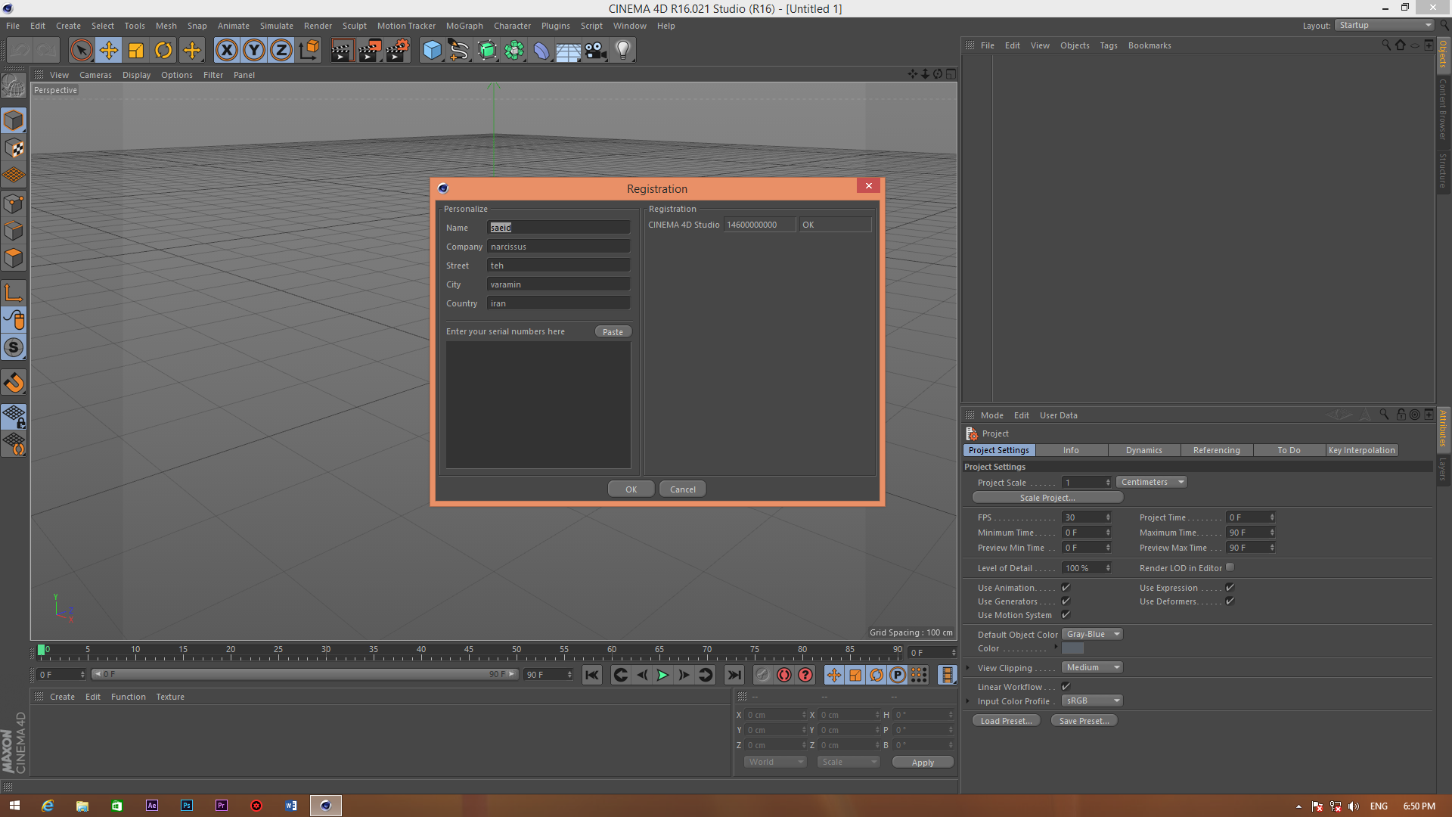Screen dimensions: 1452x817
Task: Open the Sculpt menu
Action: [354, 26]
